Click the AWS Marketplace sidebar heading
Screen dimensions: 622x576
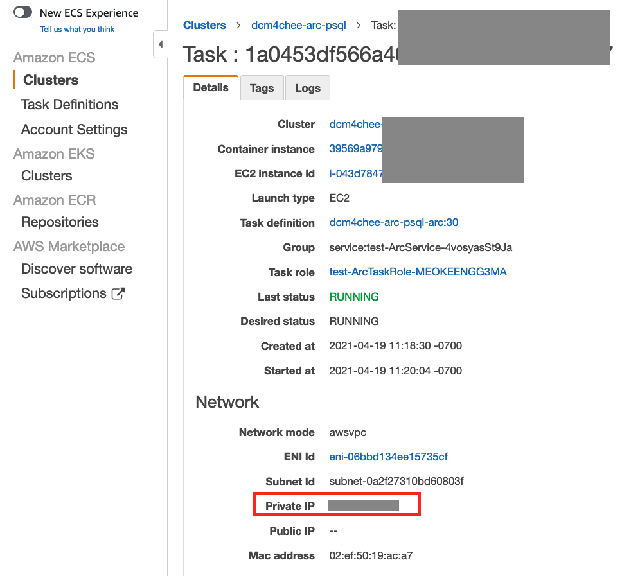tap(69, 246)
